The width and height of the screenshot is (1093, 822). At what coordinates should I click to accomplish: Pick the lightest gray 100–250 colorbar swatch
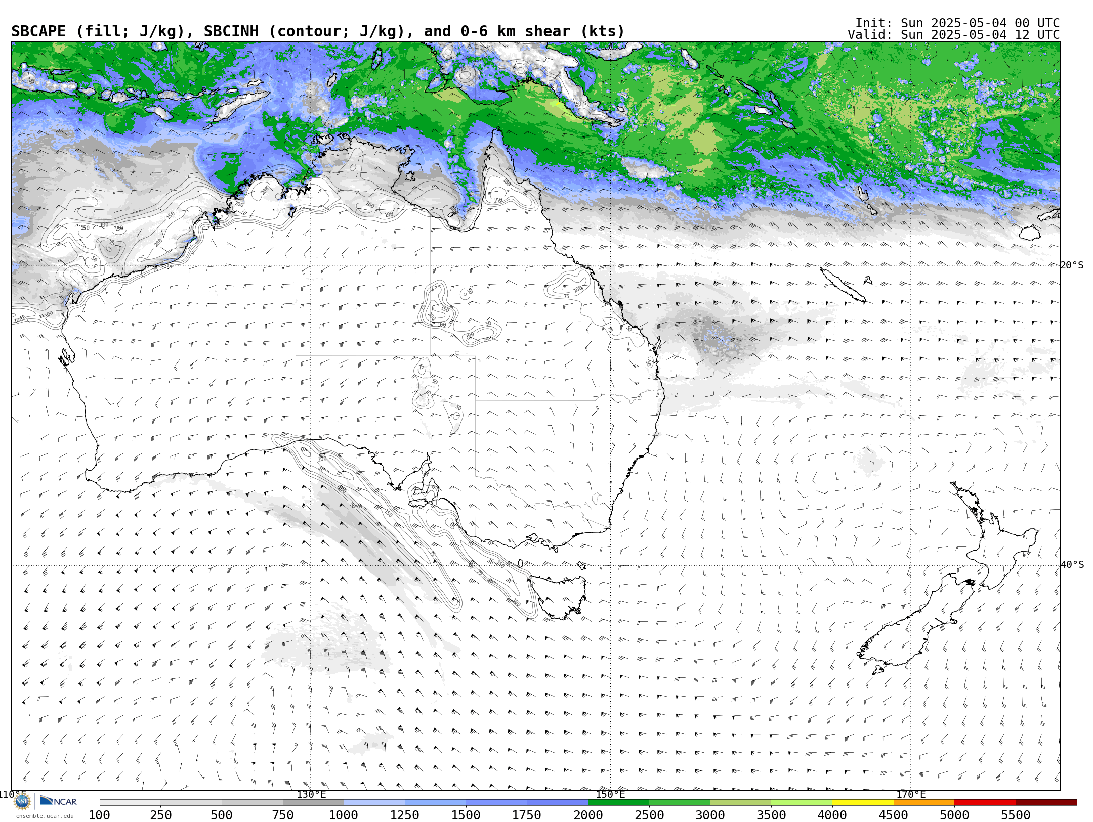point(130,803)
